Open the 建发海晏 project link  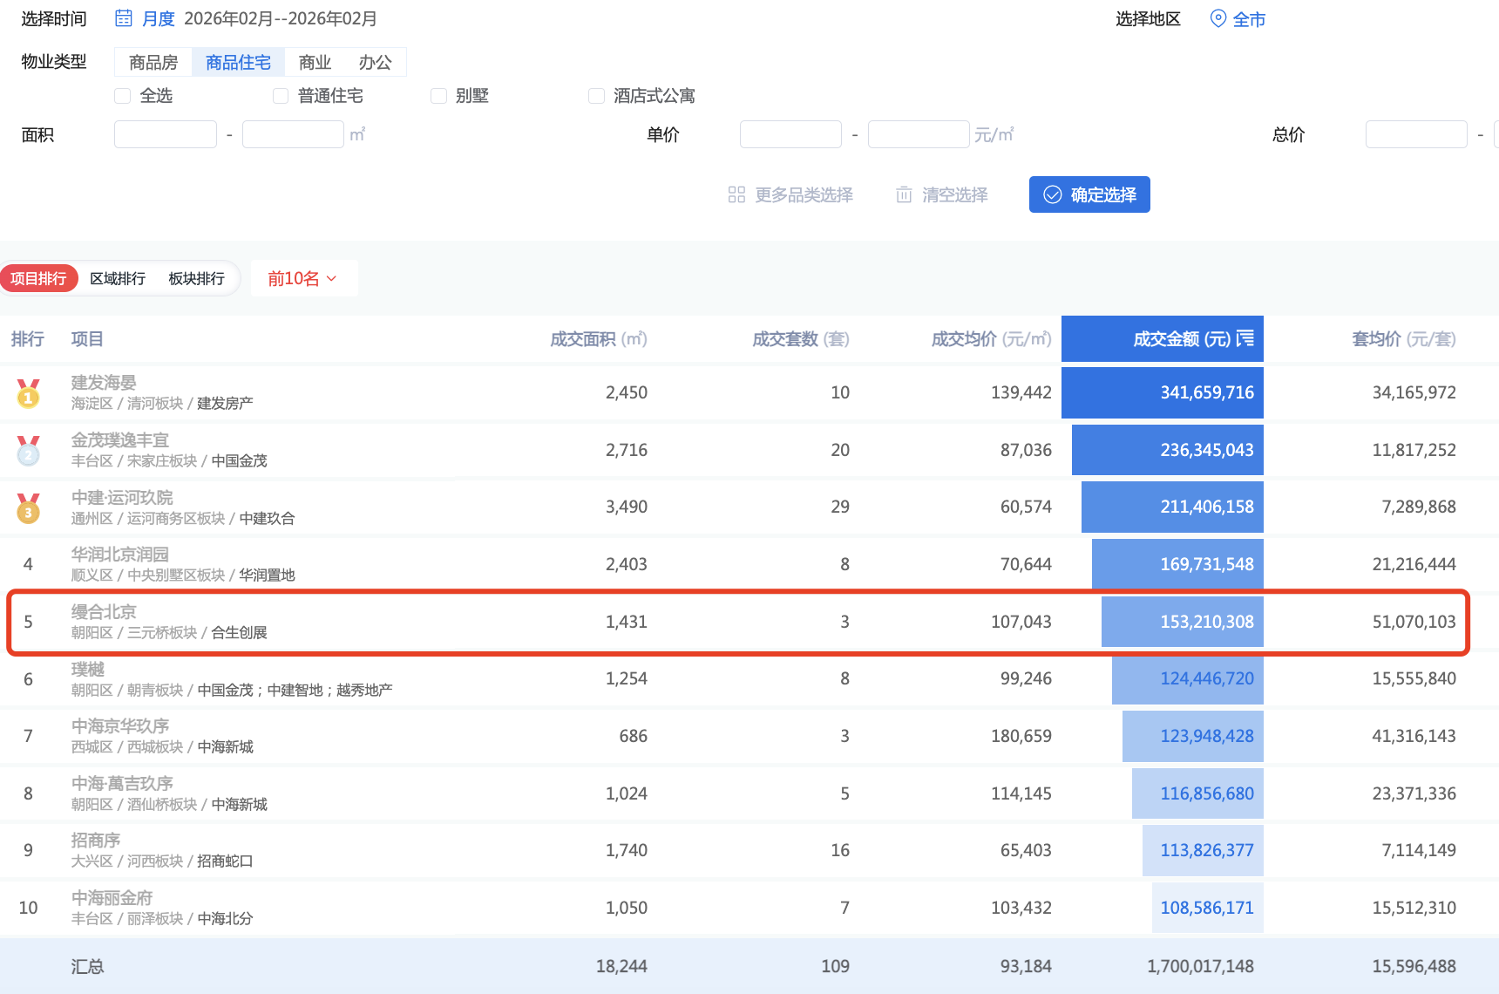(x=104, y=382)
